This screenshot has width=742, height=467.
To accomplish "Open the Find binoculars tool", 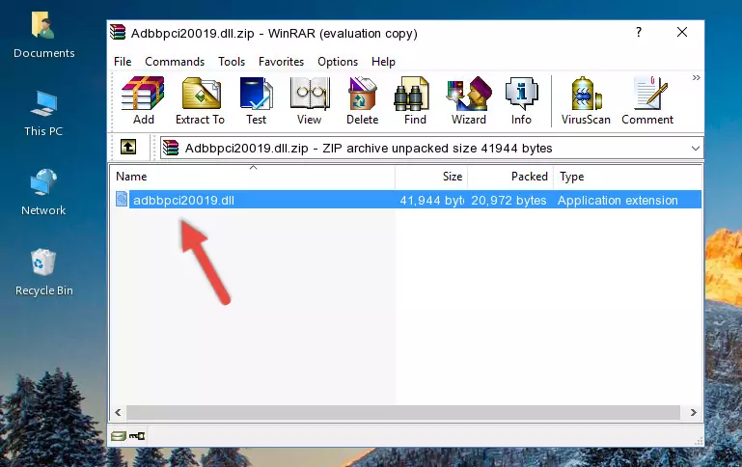I will (415, 100).
